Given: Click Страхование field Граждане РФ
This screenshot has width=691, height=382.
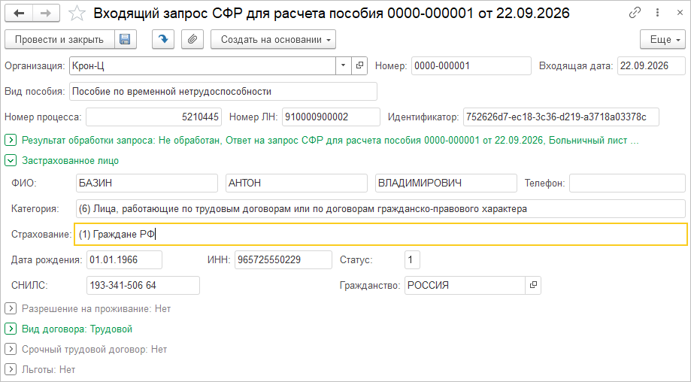Looking at the screenshot, I should [380, 234].
